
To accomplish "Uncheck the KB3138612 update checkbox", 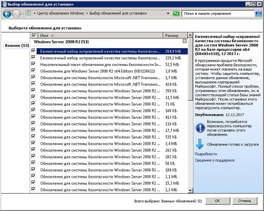I will tap(33, 70).
